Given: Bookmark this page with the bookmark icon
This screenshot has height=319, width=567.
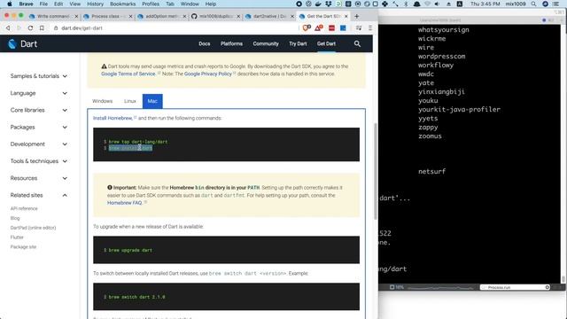Looking at the screenshot, I should [42, 27].
